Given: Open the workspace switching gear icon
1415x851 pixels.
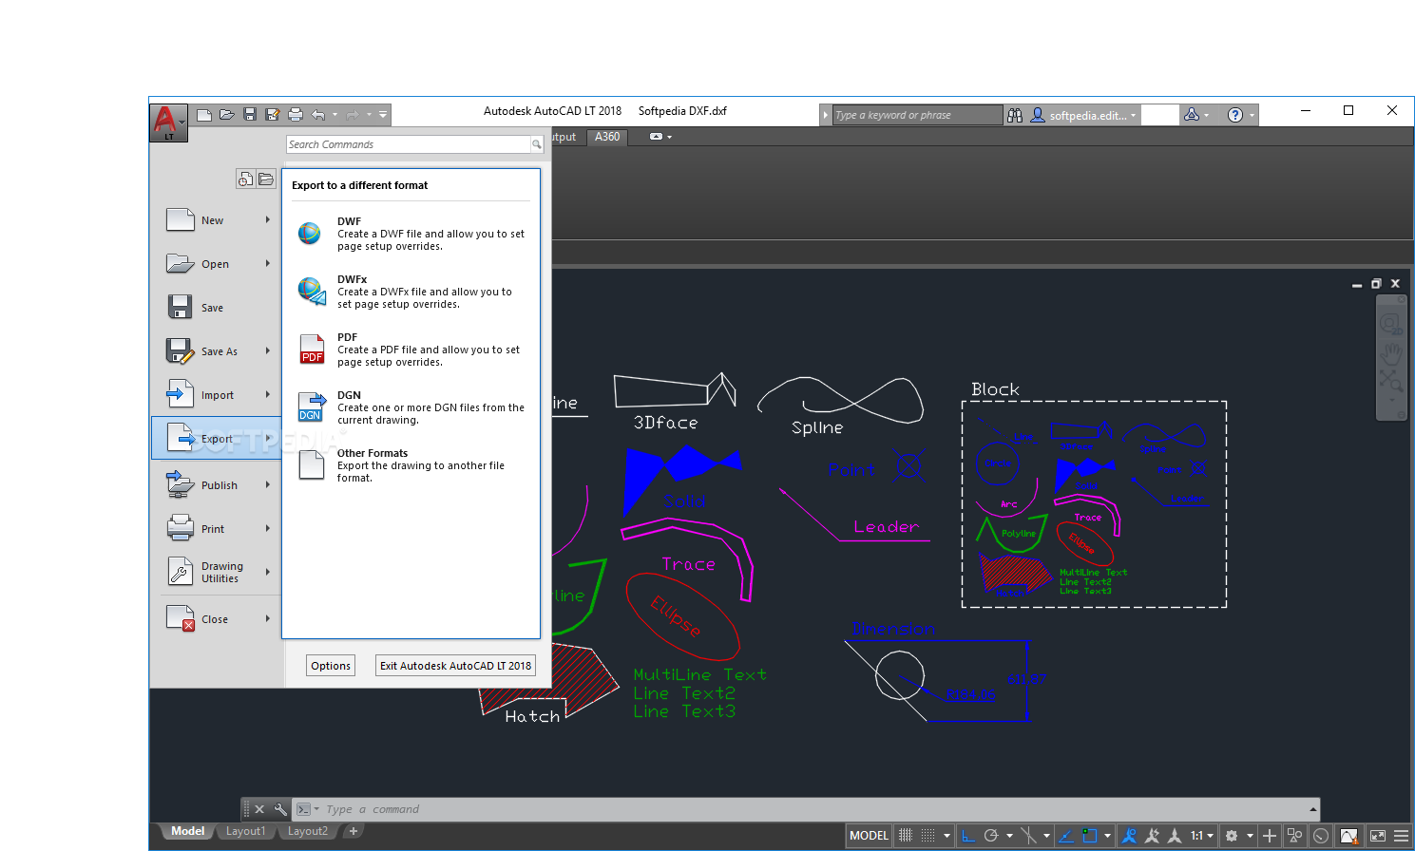Looking at the screenshot, I should 1232,836.
